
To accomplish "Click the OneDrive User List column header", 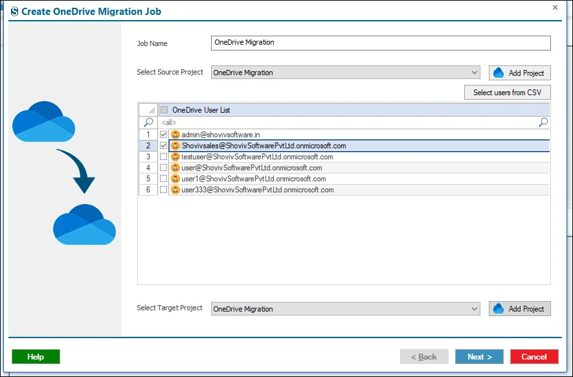I will (x=354, y=109).
